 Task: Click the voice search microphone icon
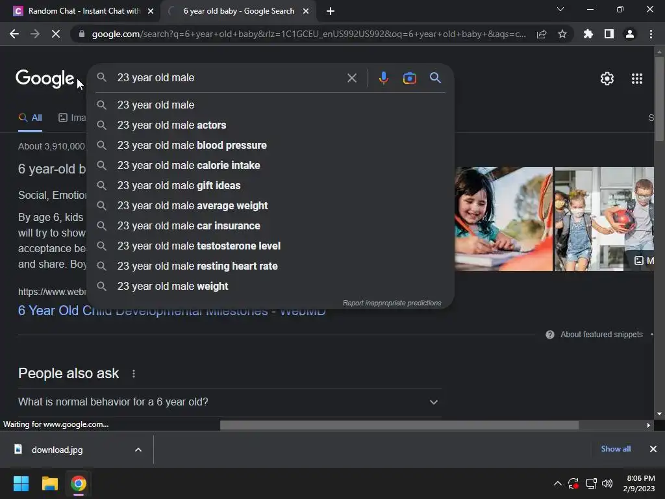point(383,78)
